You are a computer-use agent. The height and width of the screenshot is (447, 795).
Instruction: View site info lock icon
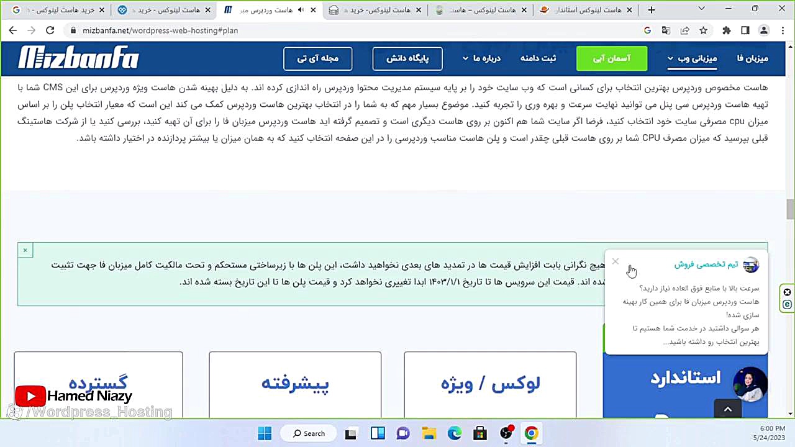point(73,30)
